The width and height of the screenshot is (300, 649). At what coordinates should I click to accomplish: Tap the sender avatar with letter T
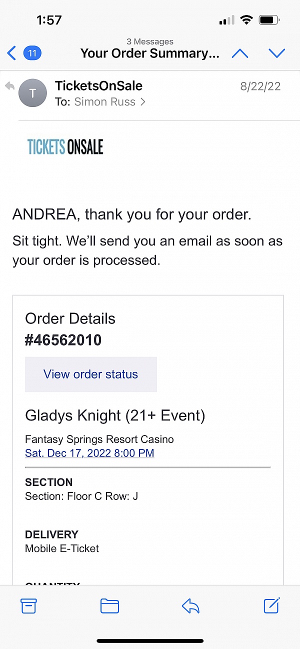(32, 93)
